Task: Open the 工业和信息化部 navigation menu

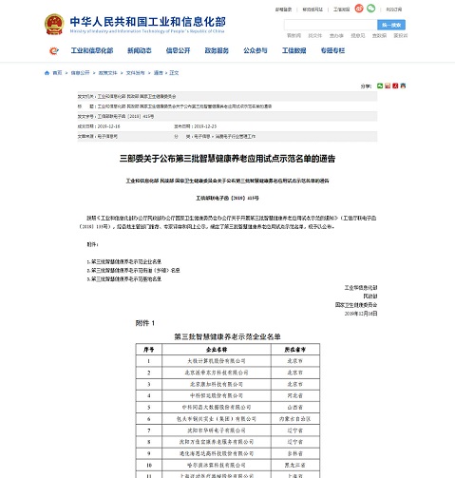Action: tap(92, 50)
